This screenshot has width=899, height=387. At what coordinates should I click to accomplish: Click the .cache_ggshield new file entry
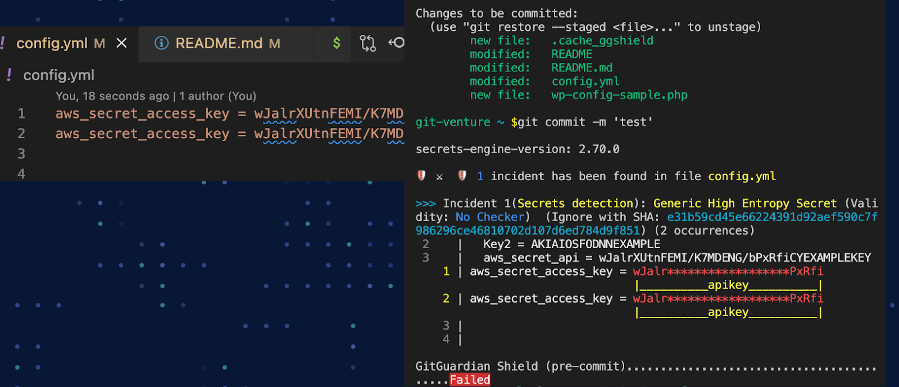coord(602,40)
